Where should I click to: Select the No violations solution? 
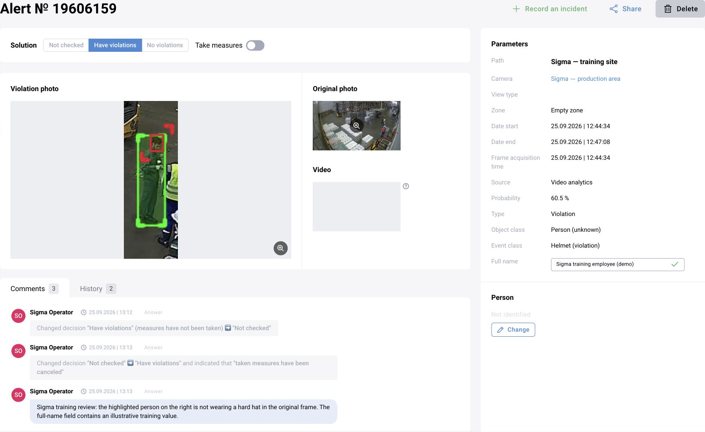click(165, 45)
